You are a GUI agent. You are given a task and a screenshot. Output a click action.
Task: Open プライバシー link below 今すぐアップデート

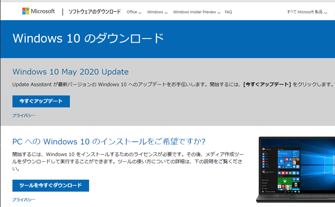[24, 115]
